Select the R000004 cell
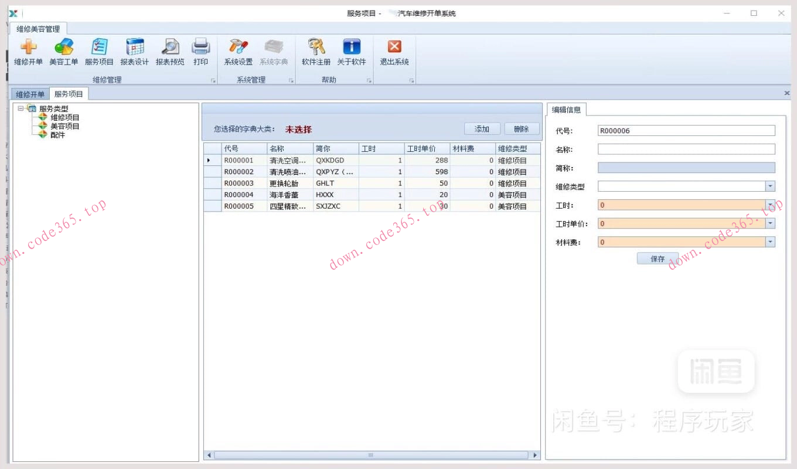 [x=244, y=195]
